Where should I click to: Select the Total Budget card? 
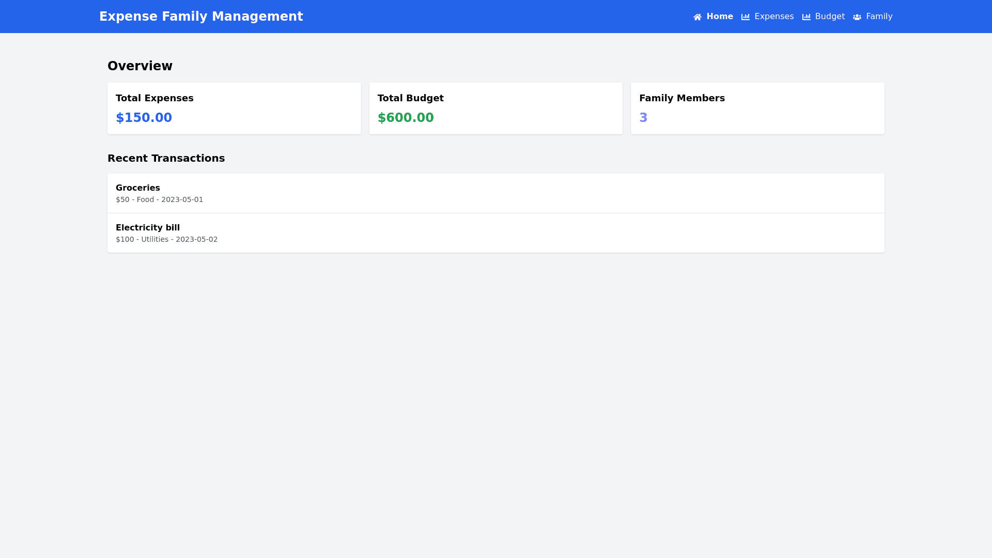tap(495, 108)
